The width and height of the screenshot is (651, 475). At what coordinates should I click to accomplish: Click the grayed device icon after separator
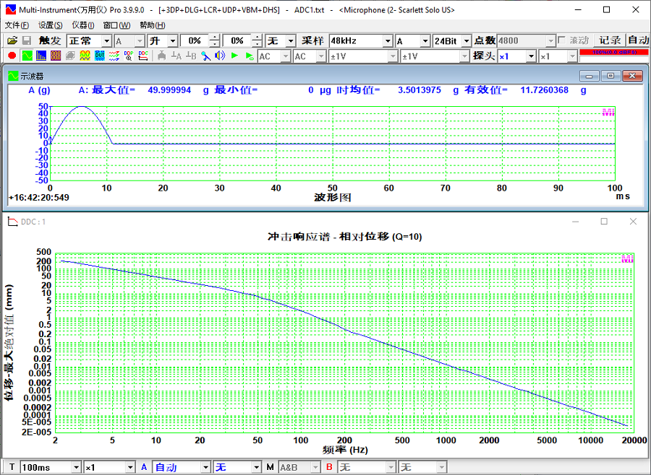161,56
